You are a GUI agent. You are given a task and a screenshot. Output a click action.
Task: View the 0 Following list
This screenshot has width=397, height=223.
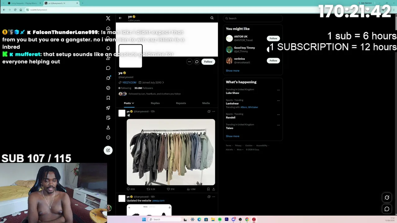tap(125, 88)
